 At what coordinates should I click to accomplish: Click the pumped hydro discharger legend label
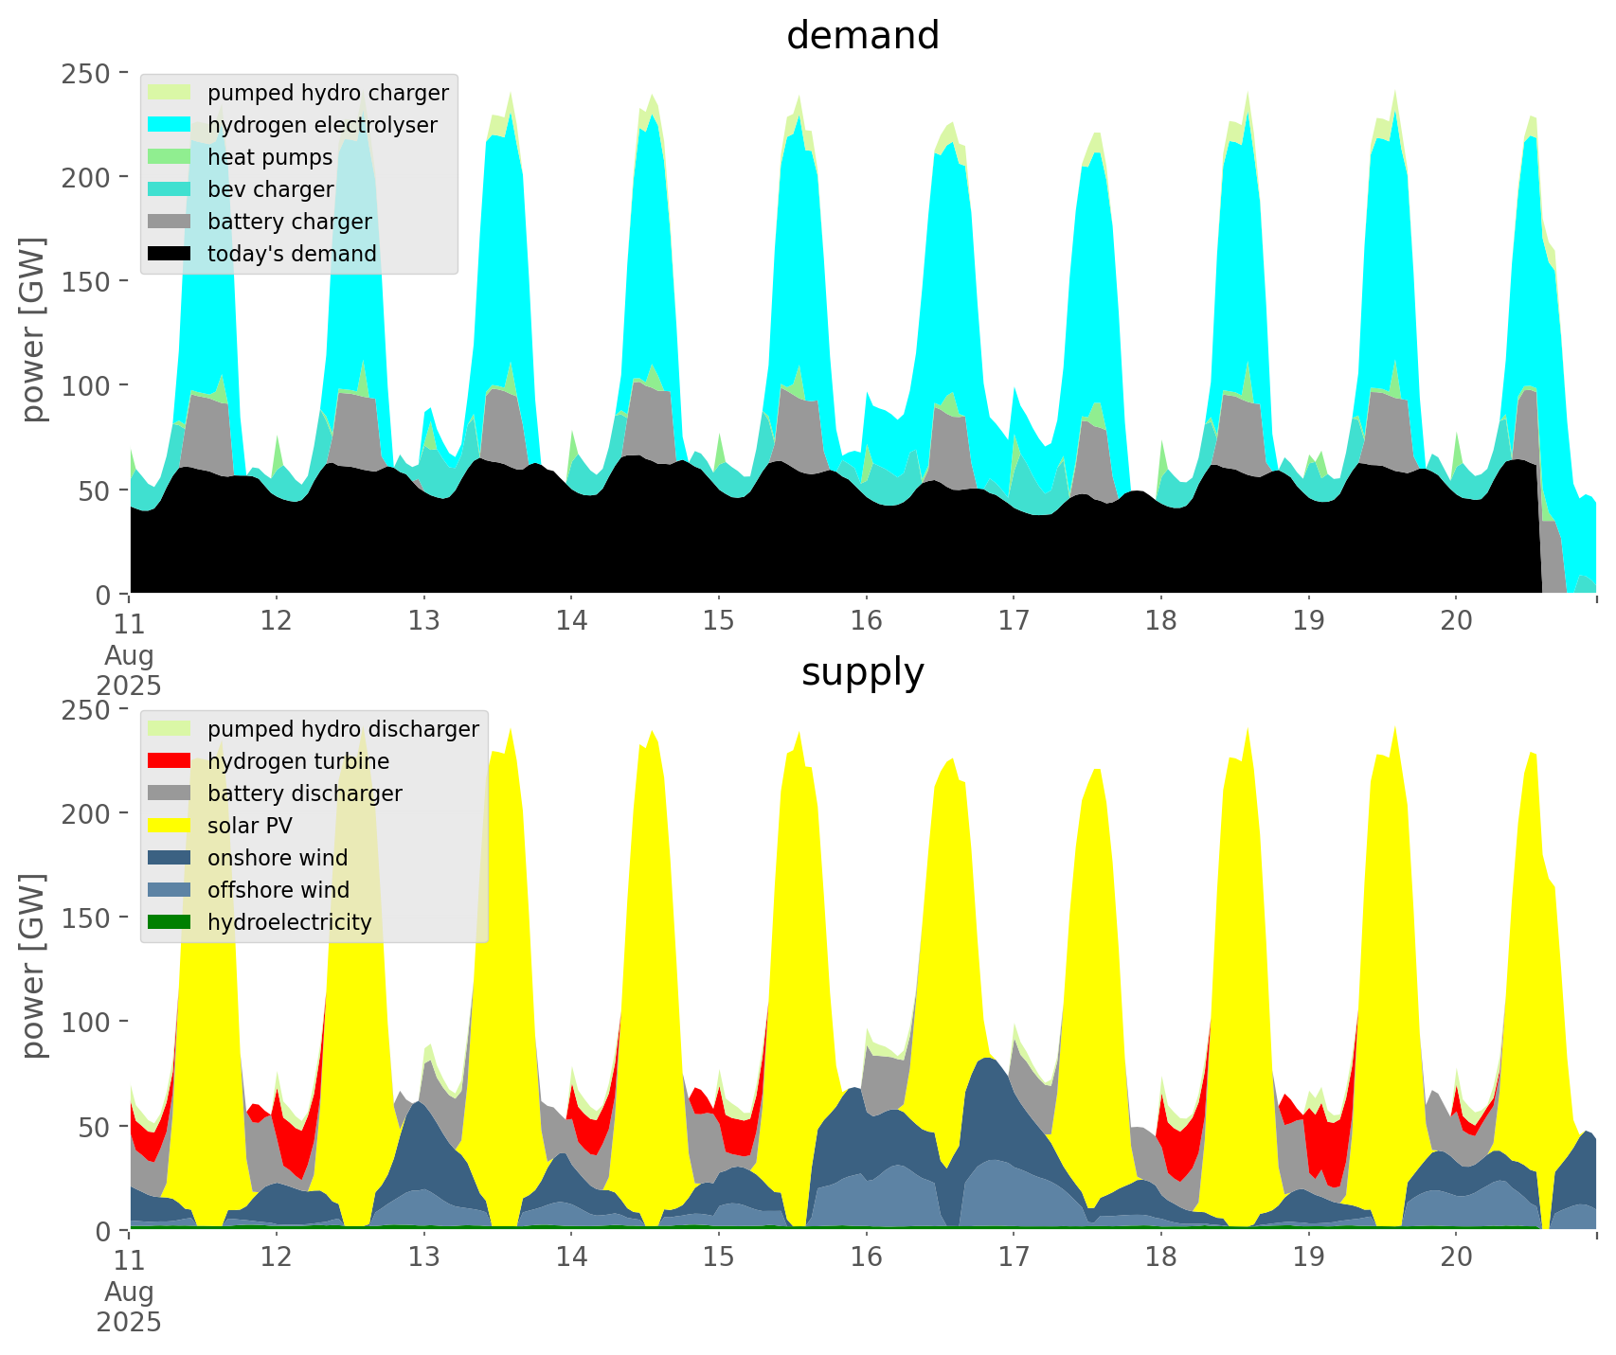pyautogui.click(x=343, y=729)
